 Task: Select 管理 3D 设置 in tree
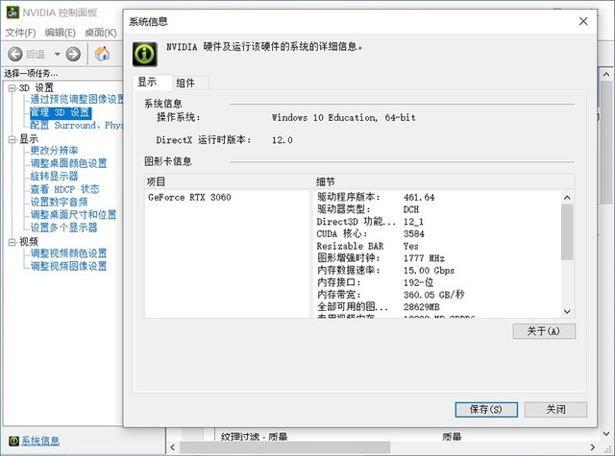click(x=61, y=113)
